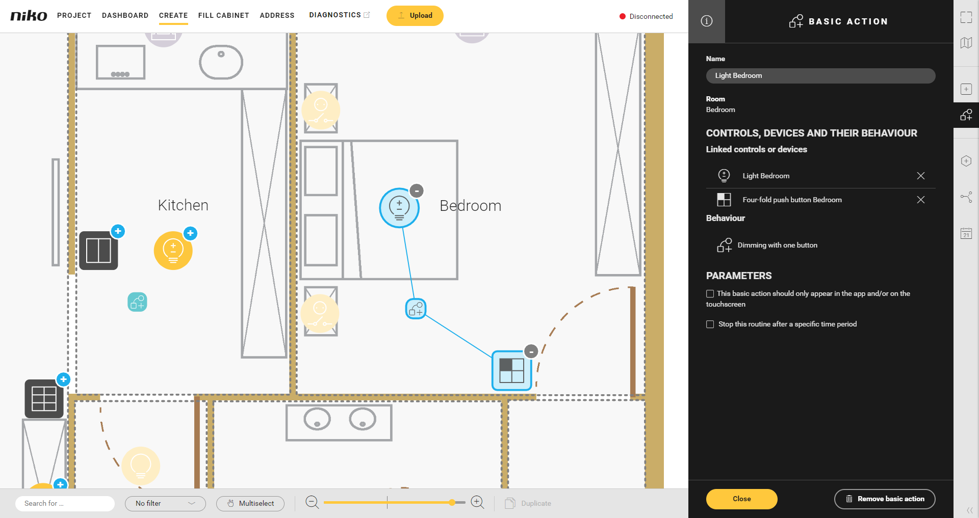The width and height of the screenshot is (979, 518).
Task: Open the 'Dimming with one button' behaviour
Action: coord(767,246)
